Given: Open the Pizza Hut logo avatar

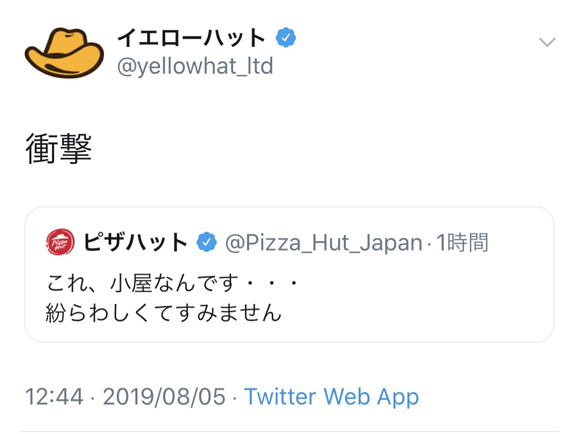Looking at the screenshot, I should coord(57,242).
